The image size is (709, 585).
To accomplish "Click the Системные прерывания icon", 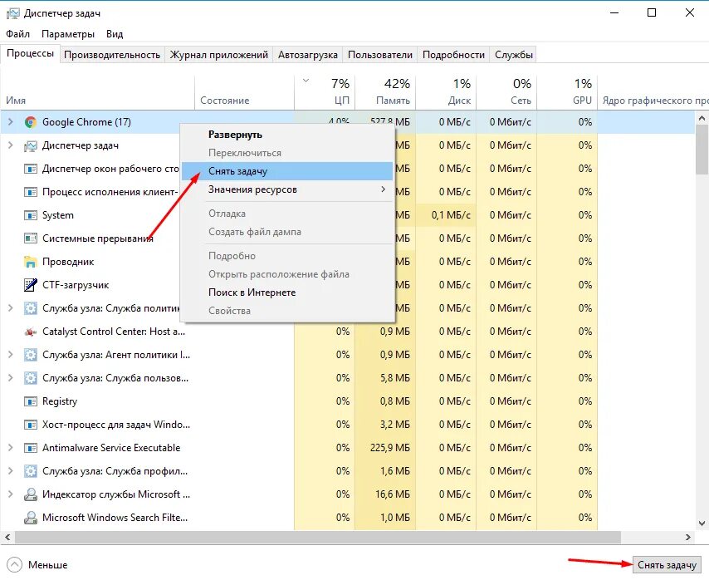I will [x=30, y=238].
